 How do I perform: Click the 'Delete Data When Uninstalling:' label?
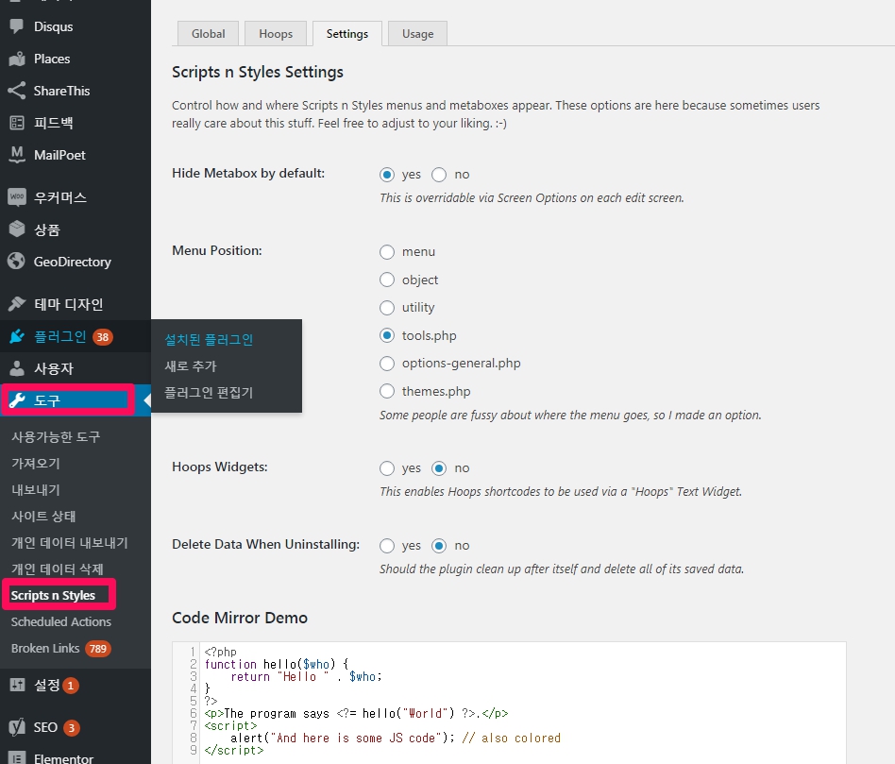click(266, 545)
